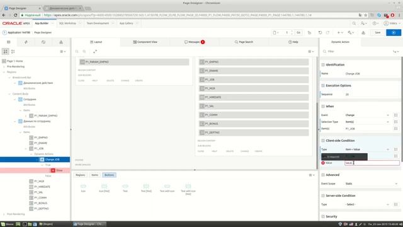Click the Name field showing Change JOB
The height and width of the screenshot is (227, 403).
tap(372, 74)
